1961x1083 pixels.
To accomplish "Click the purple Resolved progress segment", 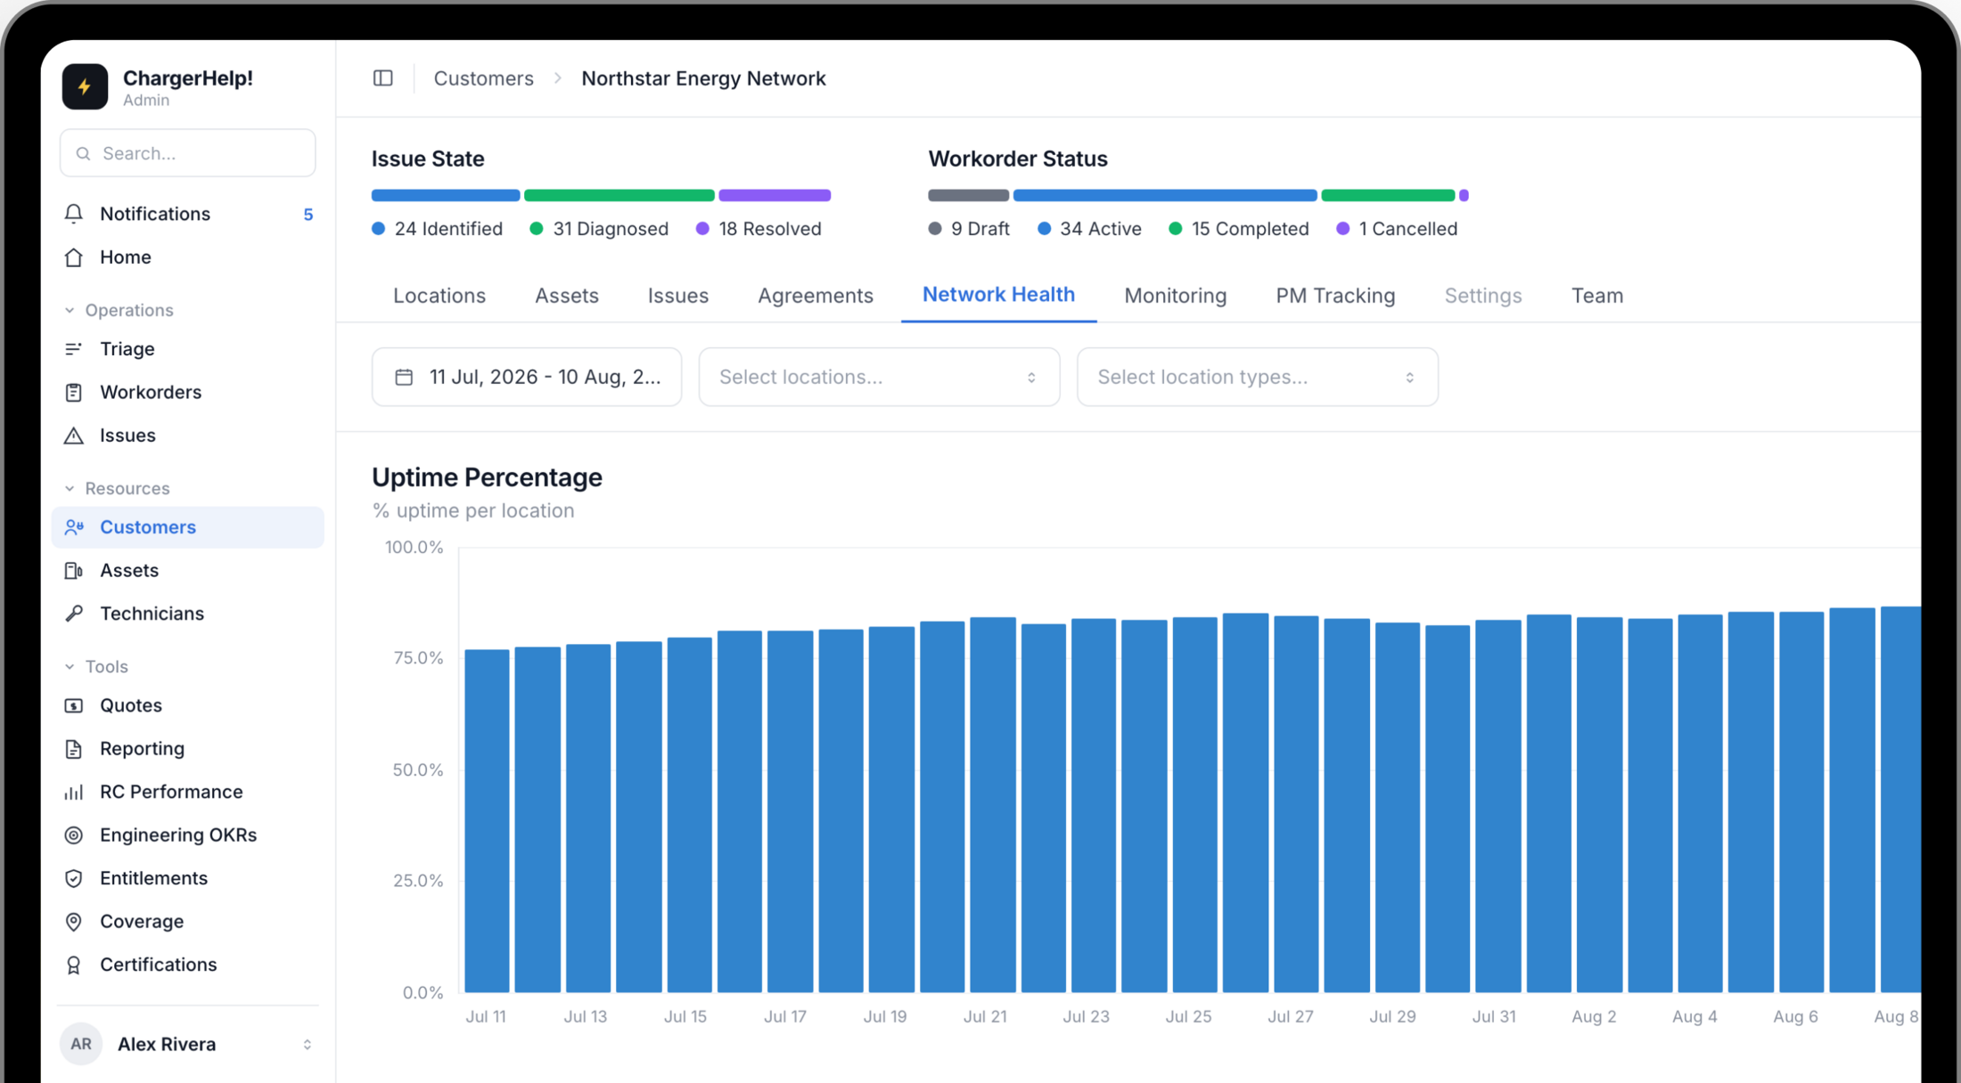I will point(775,195).
